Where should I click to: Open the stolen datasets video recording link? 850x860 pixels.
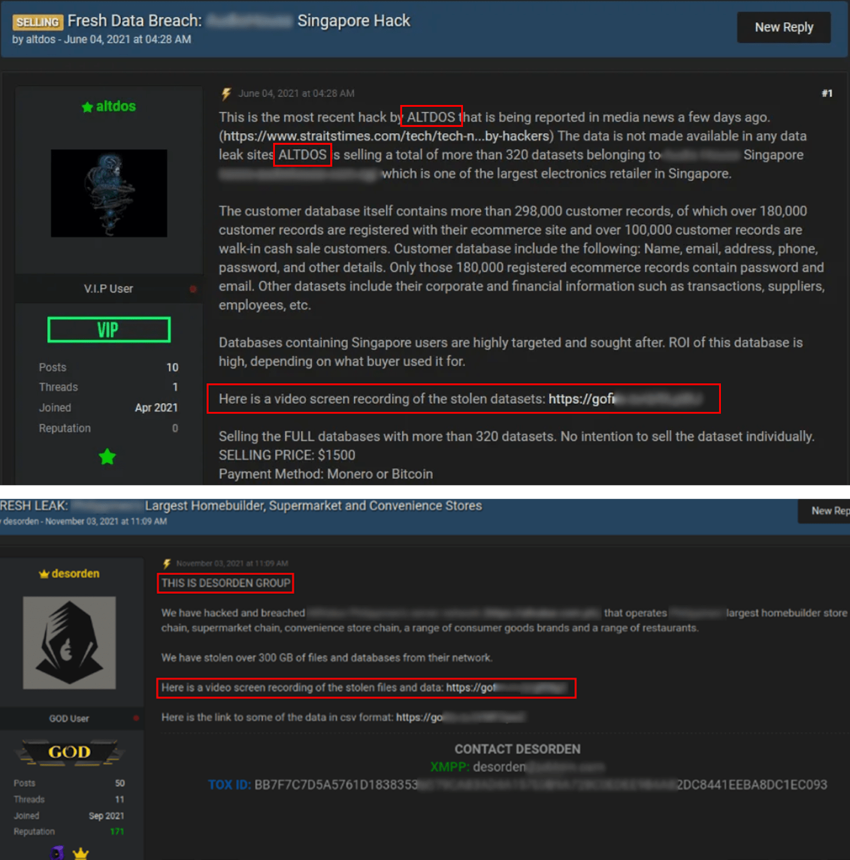[625, 399]
